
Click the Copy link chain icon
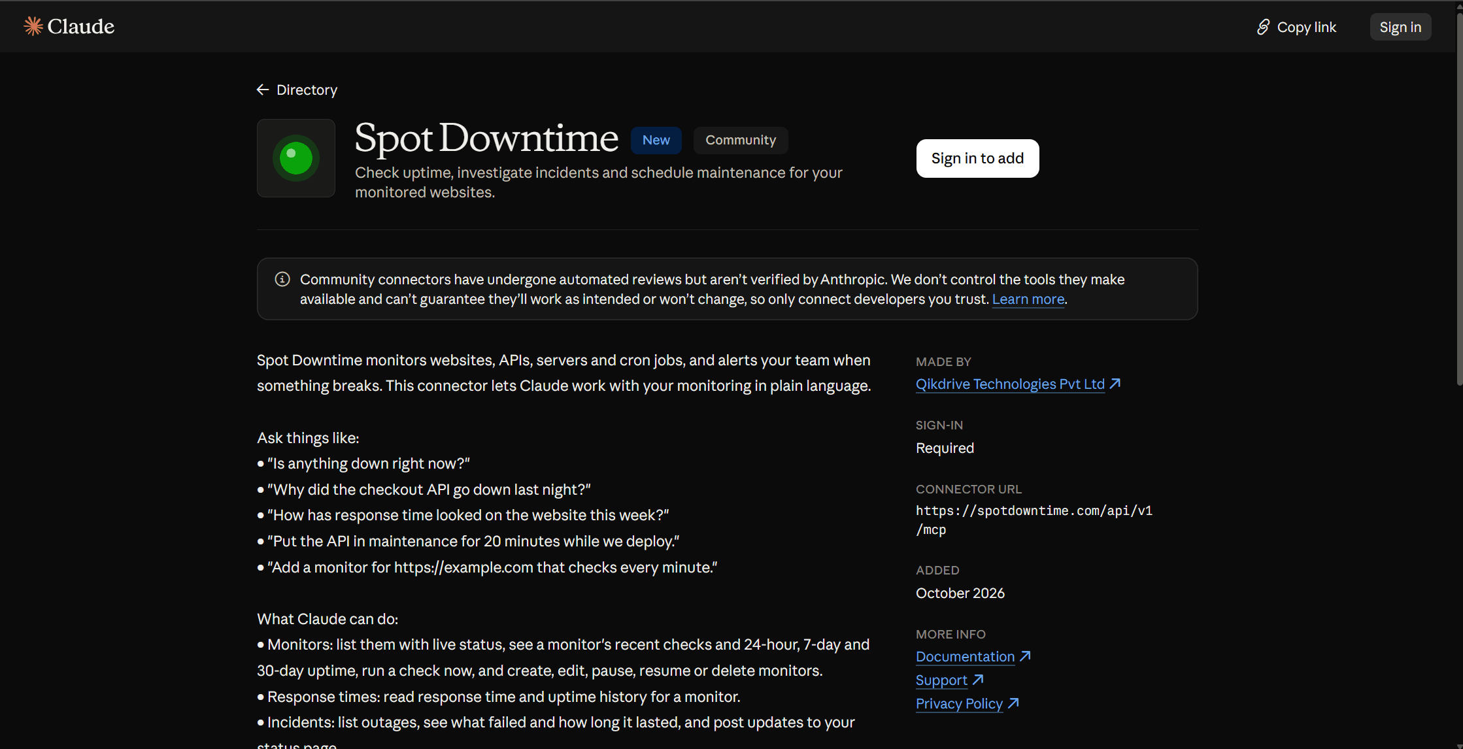pyautogui.click(x=1263, y=27)
